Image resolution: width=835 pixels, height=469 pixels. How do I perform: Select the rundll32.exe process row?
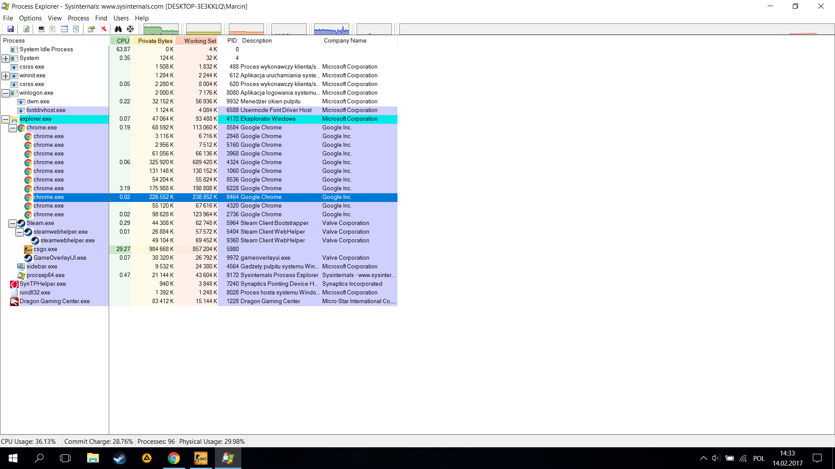(x=199, y=293)
